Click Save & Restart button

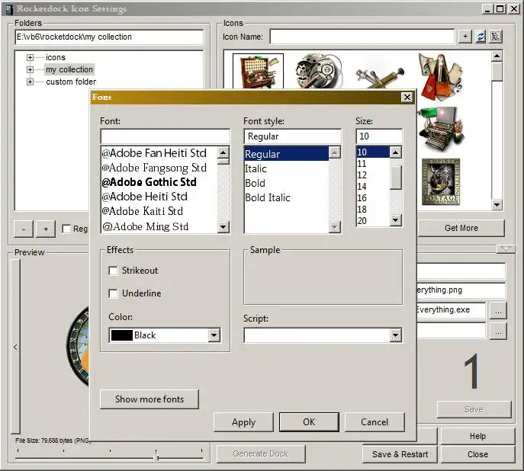[x=400, y=454]
